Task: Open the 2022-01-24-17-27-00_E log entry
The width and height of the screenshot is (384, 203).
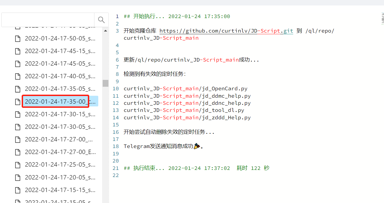Action: [60, 152]
